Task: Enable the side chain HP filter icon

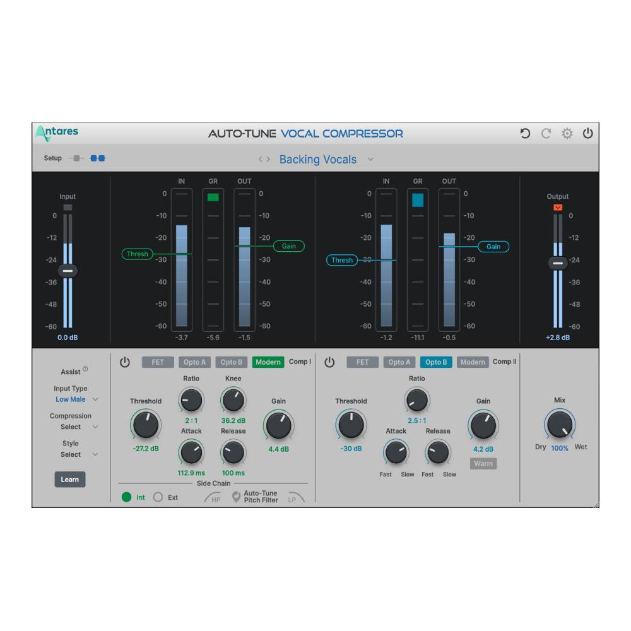Action: (x=212, y=498)
